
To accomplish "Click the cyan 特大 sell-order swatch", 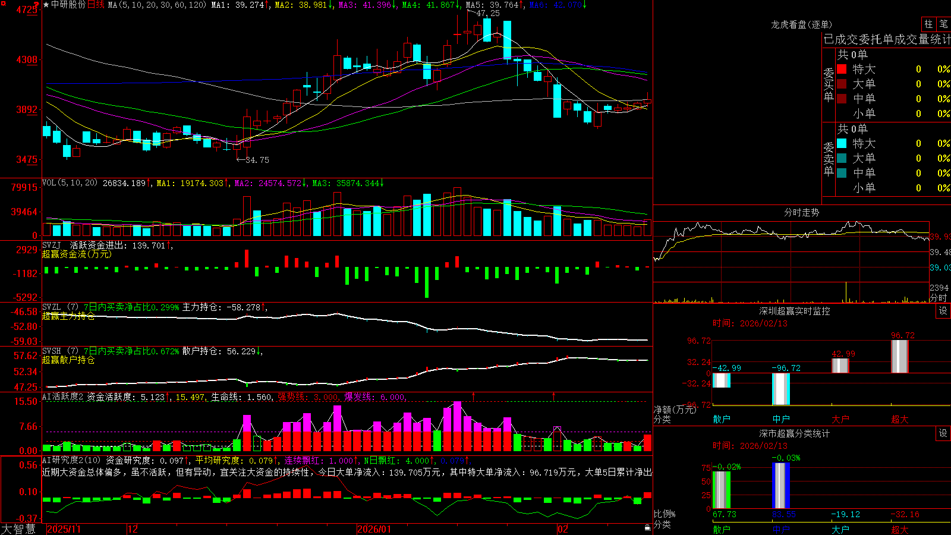I will tap(842, 143).
